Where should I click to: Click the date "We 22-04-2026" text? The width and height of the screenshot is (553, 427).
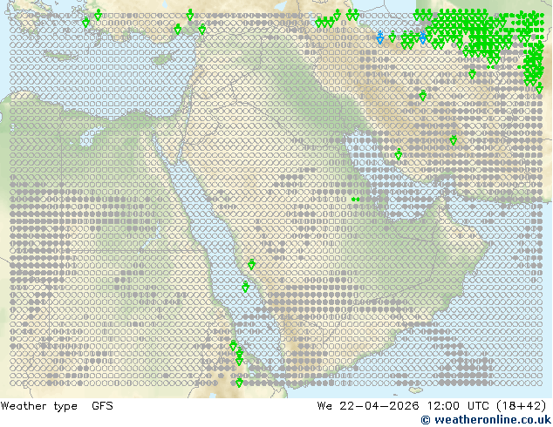tap(368, 406)
